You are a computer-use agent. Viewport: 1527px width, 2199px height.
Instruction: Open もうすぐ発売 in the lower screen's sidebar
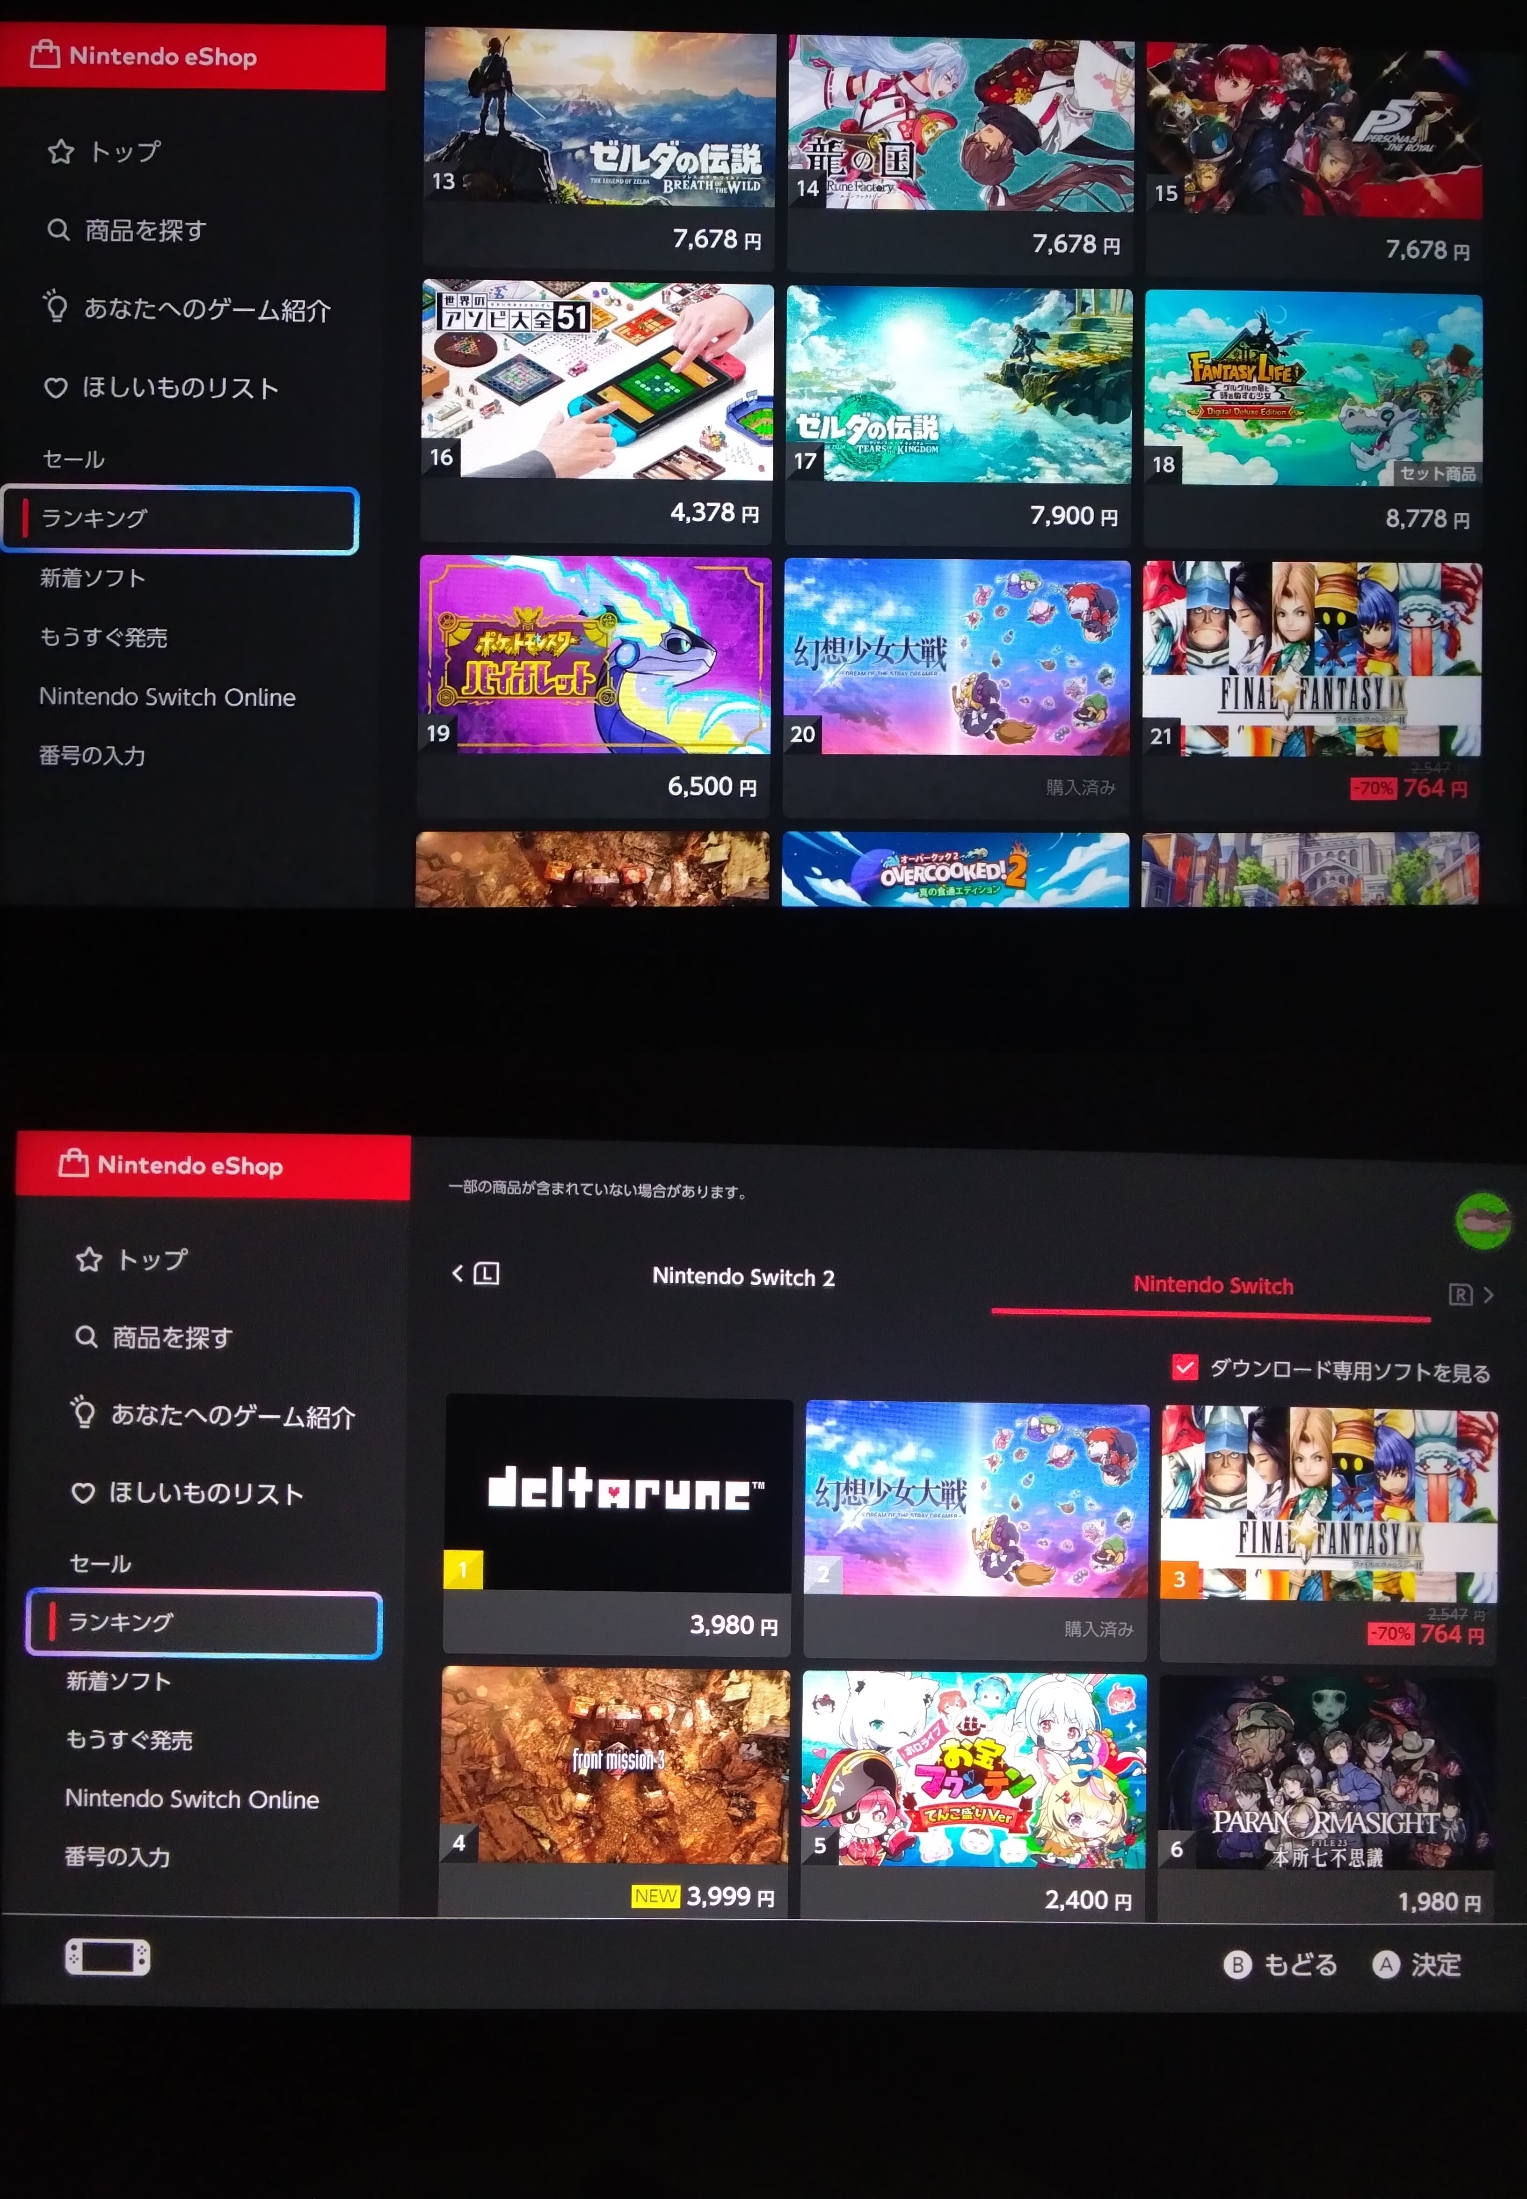[x=129, y=1740]
